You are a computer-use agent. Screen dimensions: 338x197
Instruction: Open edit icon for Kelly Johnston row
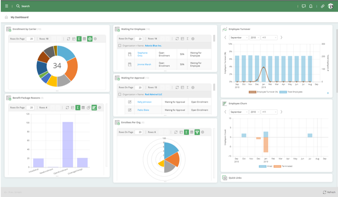[130, 102]
